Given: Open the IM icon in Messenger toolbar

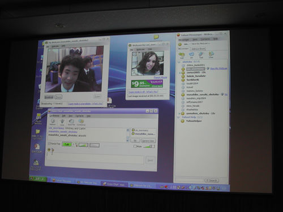Looking at the screenshot, I should [x=191, y=55].
